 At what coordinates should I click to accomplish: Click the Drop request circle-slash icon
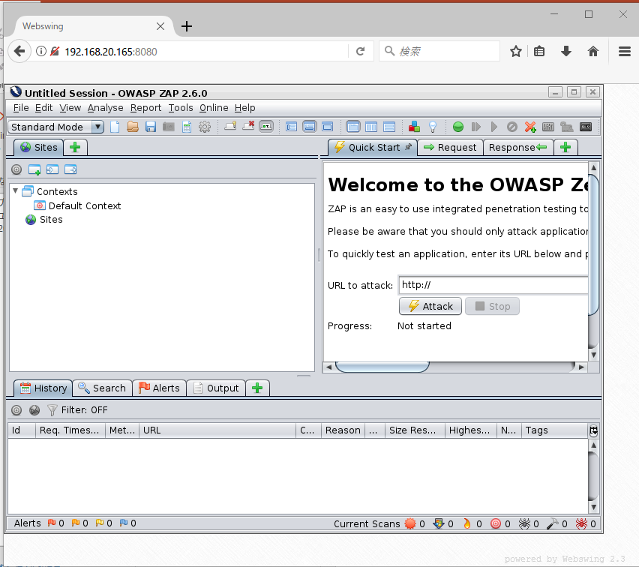pyautogui.click(x=511, y=127)
